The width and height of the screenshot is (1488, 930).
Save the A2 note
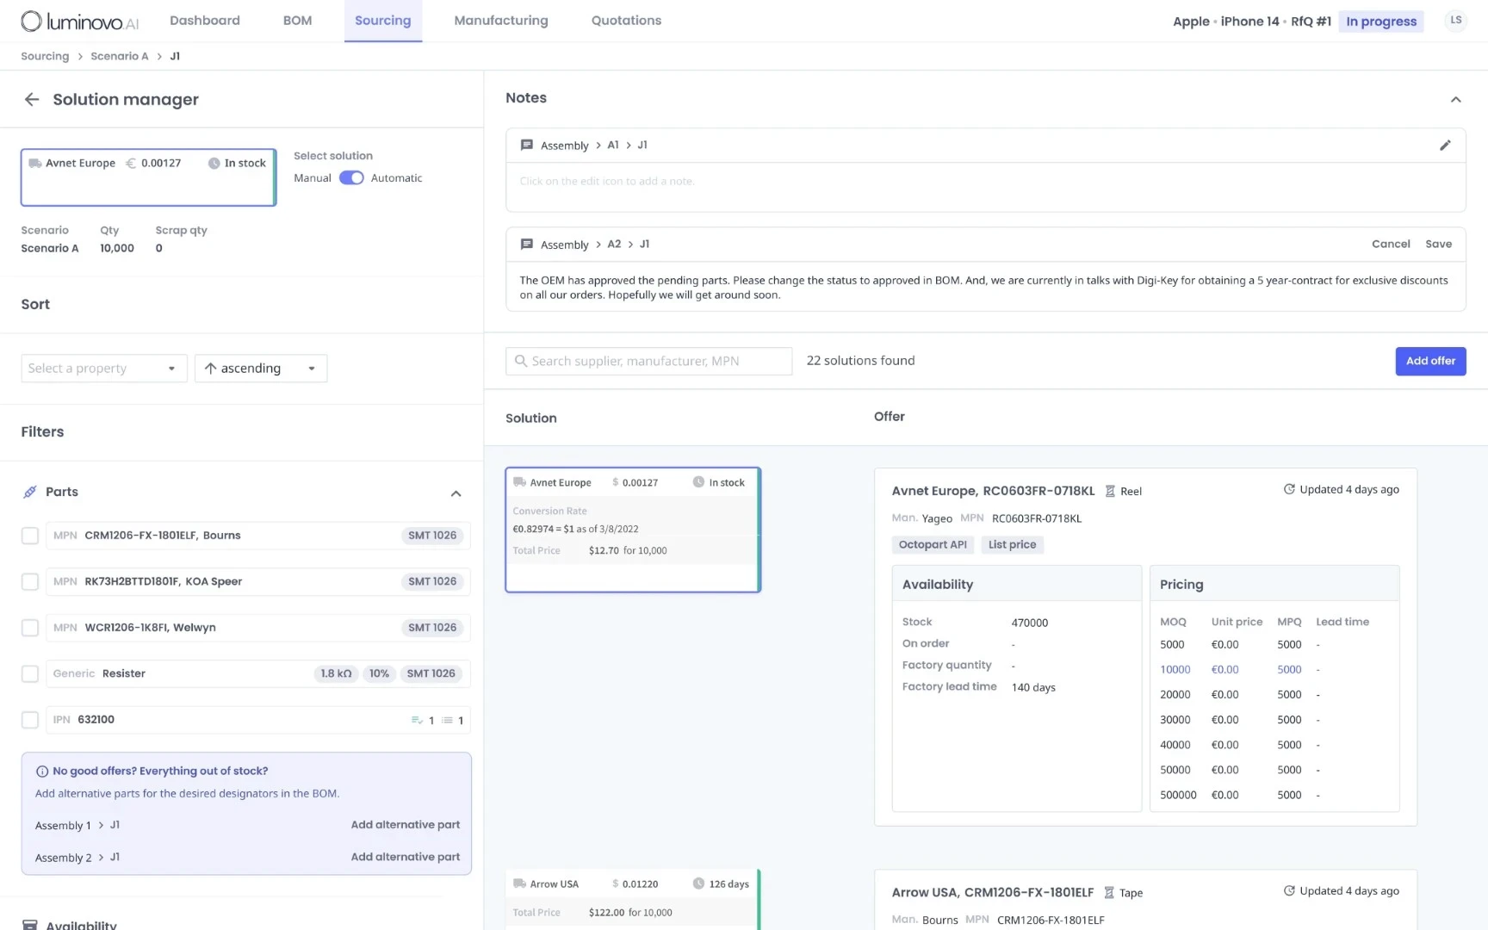[x=1438, y=245]
